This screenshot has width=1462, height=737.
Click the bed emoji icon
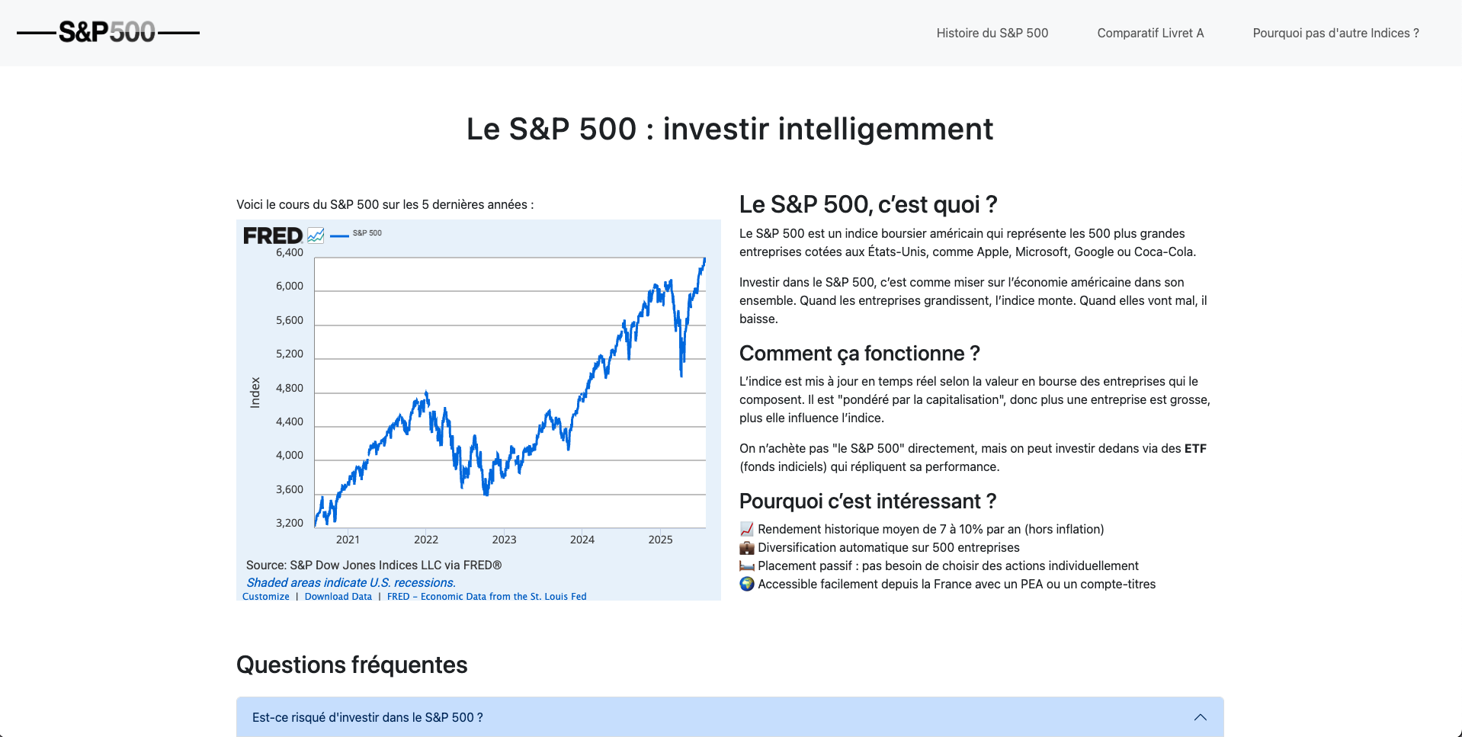pos(746,566)
